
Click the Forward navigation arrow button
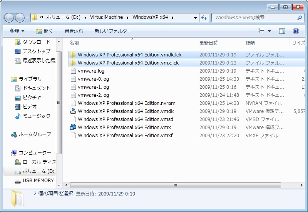pyautogui.click(x=20, y=18)
